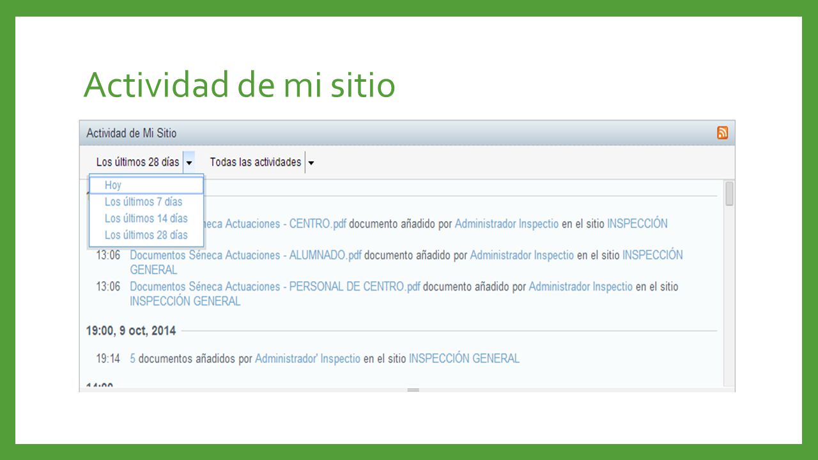
Task: Open Administrador Inspectio in the CENTRO.pdf row
Action: click(507, 224)
